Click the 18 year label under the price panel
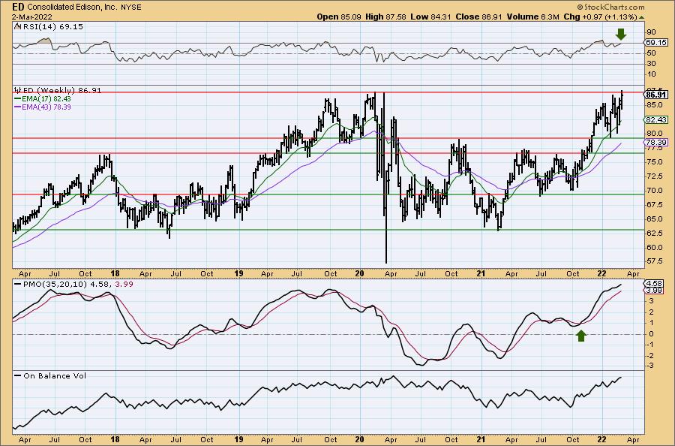This screenshot has width=675, height=446. (115, 273)
